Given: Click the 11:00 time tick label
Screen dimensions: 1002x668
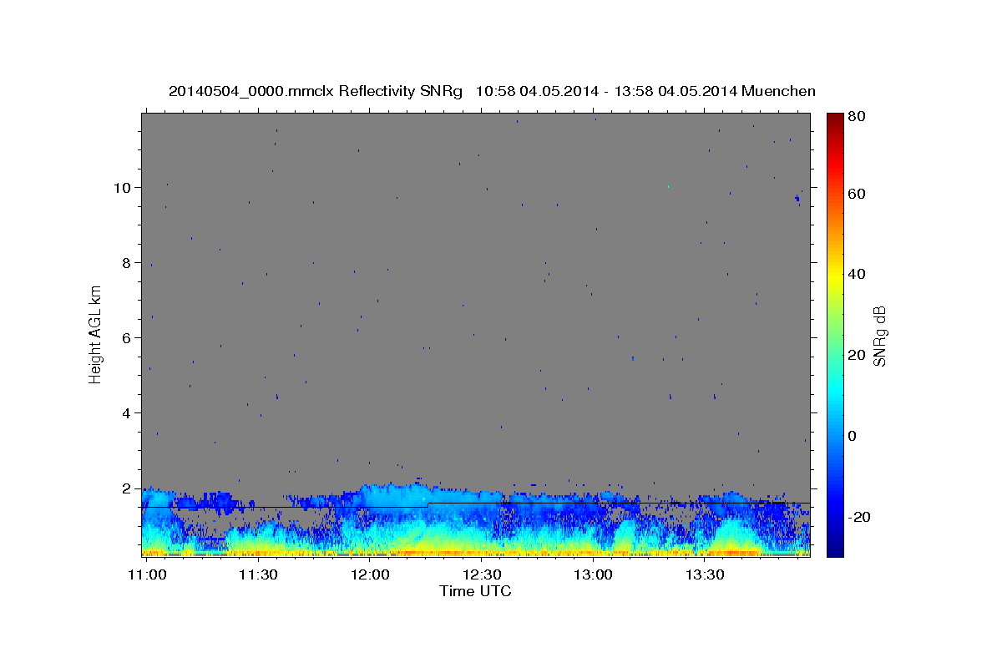Looking at the screenshot, I should coord(147,575).
